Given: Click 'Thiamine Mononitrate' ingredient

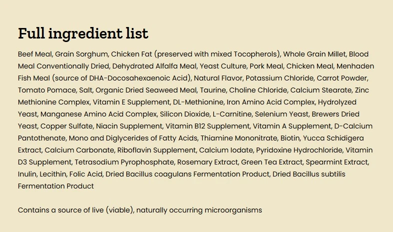Looking at the screenshot, I should [239, 138].
